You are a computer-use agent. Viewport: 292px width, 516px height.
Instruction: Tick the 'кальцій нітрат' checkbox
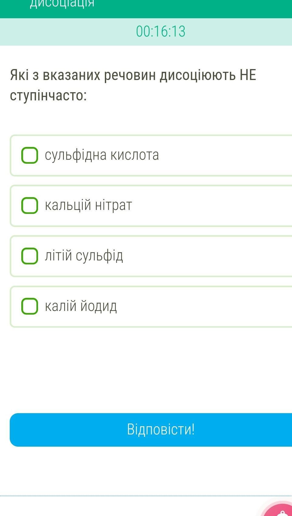[30, 205]
